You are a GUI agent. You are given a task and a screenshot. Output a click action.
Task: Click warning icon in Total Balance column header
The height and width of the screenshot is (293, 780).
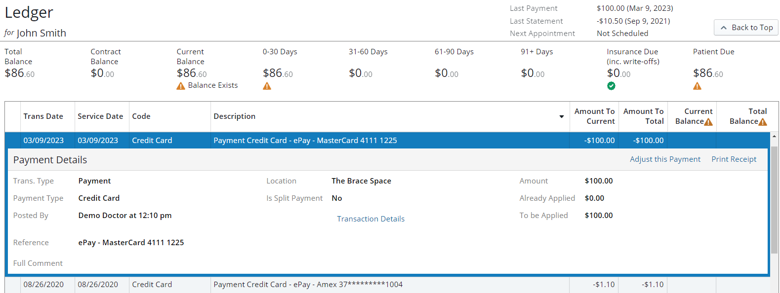[x=763, y=122]
